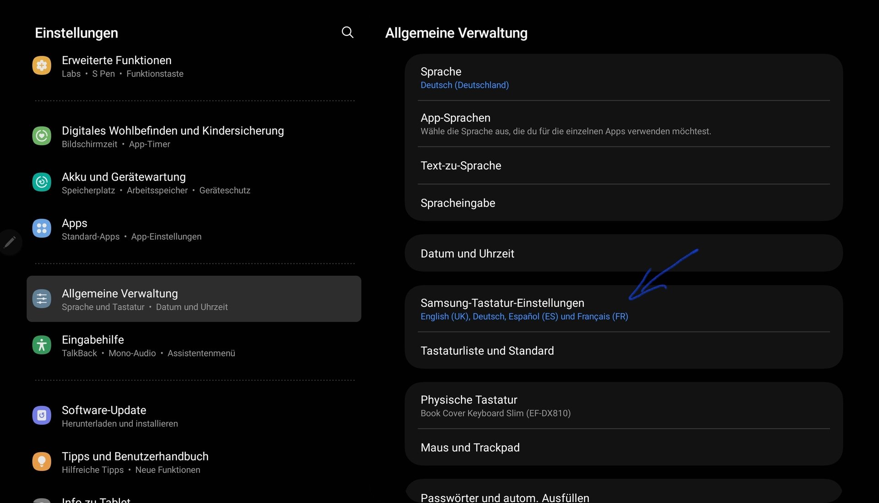Open Samsung-Tastatur-Einstellungen
Viewport: 879px width, 503px height.
click(x=624, y=309)
